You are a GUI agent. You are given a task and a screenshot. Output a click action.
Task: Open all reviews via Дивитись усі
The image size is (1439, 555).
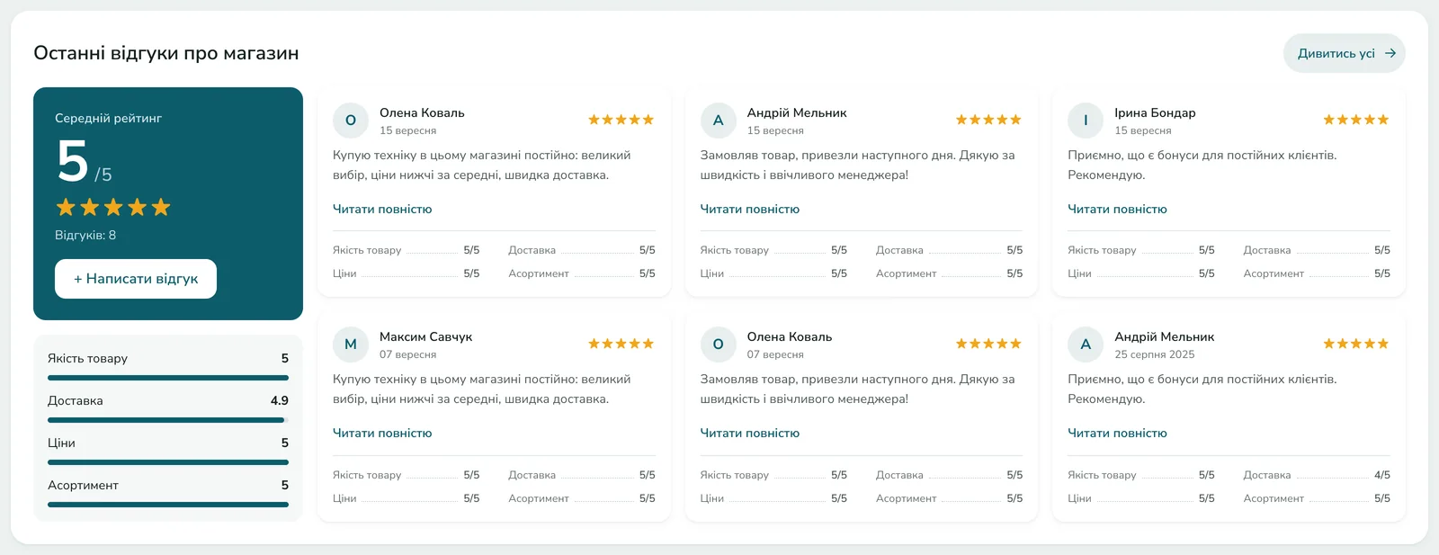tap(1344, 53)
